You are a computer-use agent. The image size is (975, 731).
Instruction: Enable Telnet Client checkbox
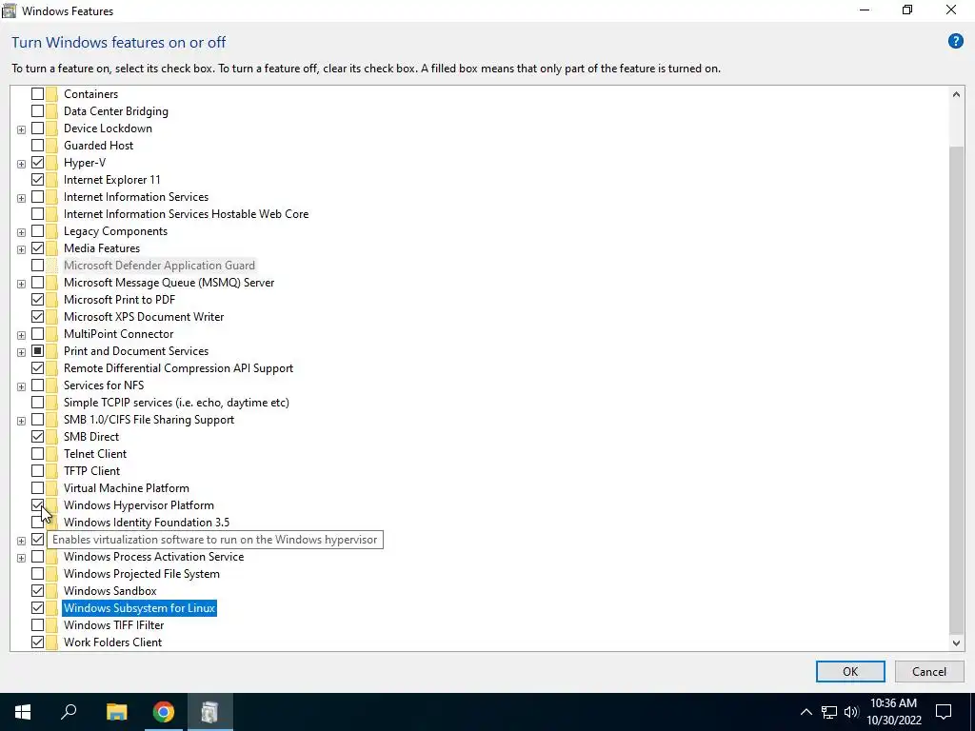tap(37, 454)
